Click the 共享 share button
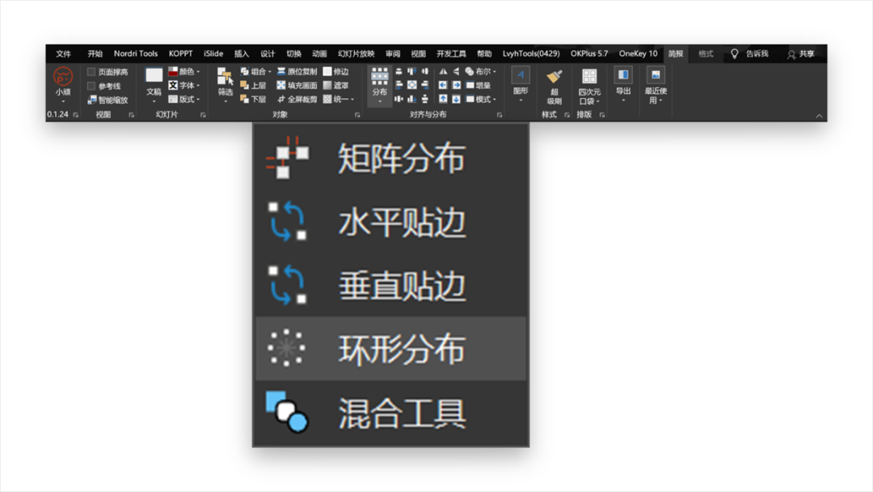Screen dimensions: 873x492 coord(800,53)
